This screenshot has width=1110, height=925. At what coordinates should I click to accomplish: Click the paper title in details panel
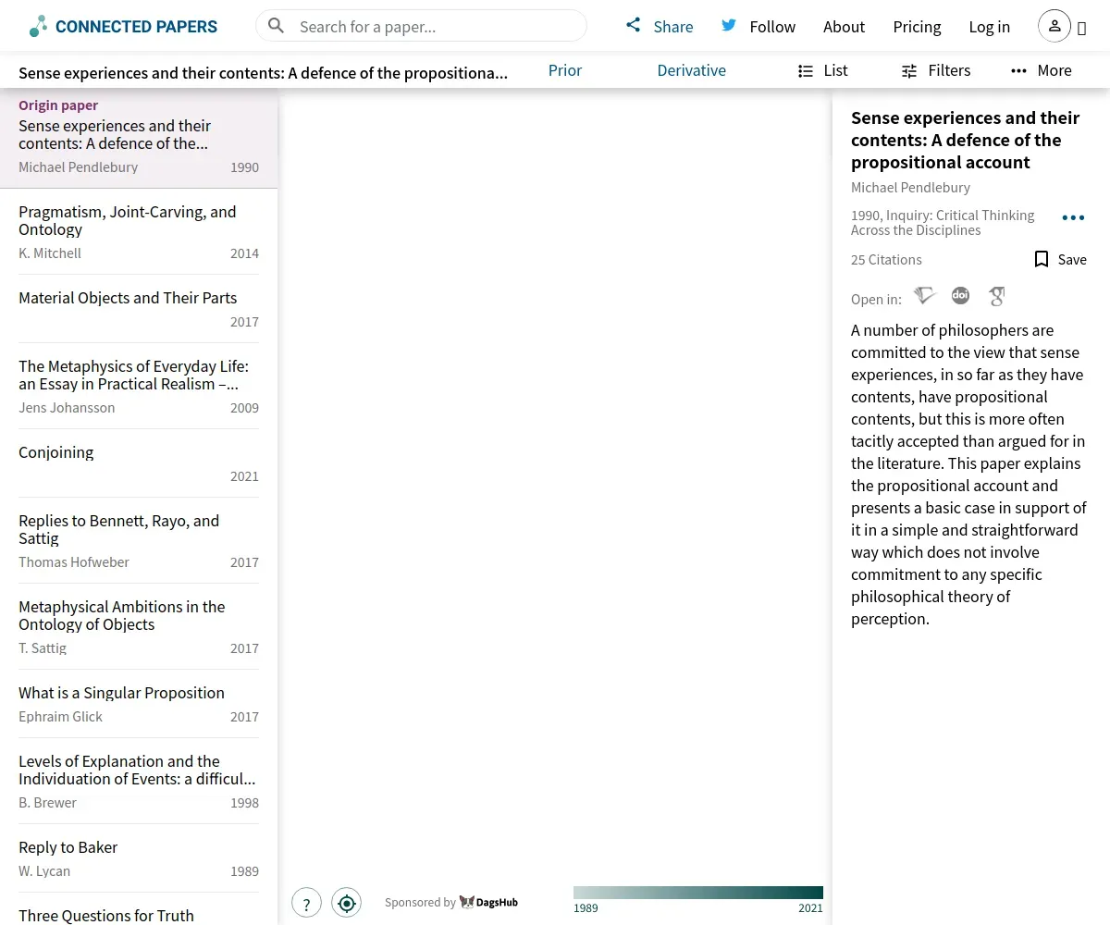click(x=965, y=140)
